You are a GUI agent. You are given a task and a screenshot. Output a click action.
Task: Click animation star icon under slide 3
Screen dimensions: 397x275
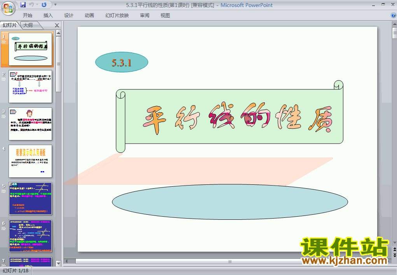tap(3, 117)
